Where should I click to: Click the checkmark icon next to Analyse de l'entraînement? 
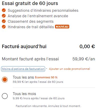4,16
